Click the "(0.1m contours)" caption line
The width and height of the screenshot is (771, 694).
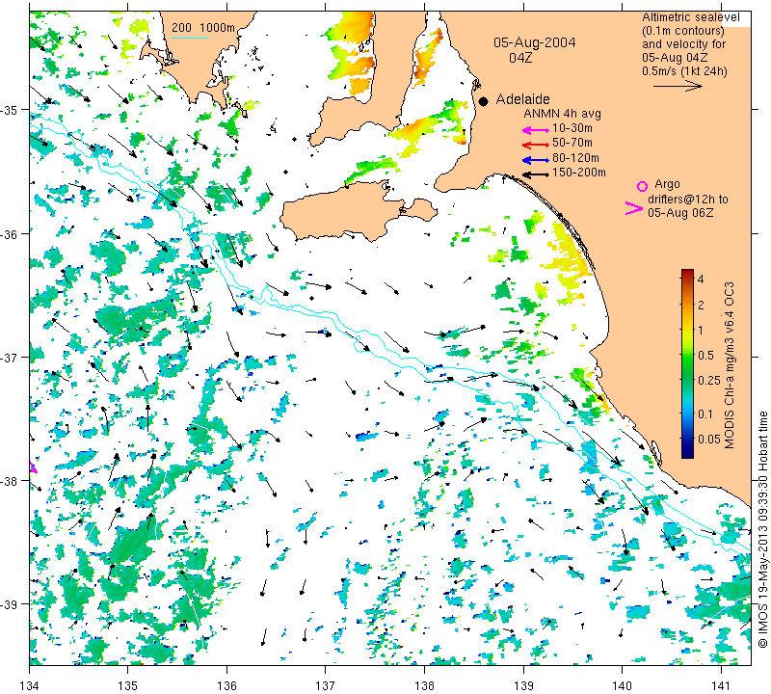[x=682, y=31]
